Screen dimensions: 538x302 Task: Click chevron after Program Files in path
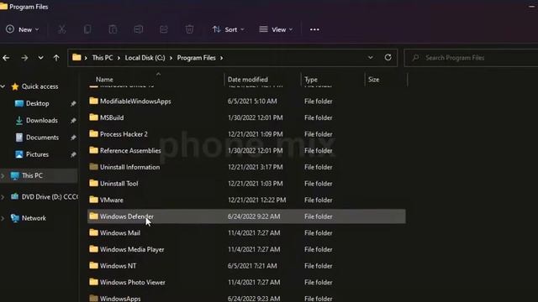tap(222, 58)
